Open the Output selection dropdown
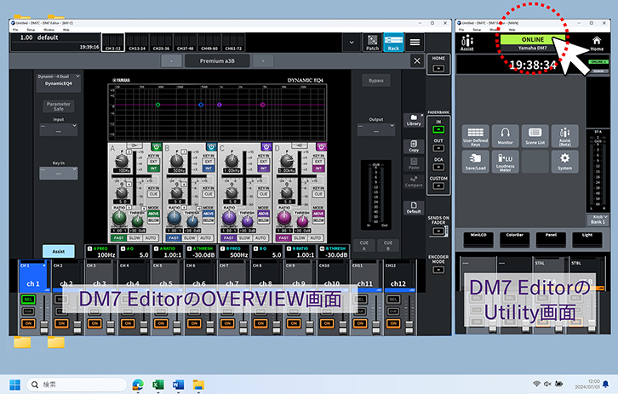The image size is (618, 394). [x=375, y=131]
